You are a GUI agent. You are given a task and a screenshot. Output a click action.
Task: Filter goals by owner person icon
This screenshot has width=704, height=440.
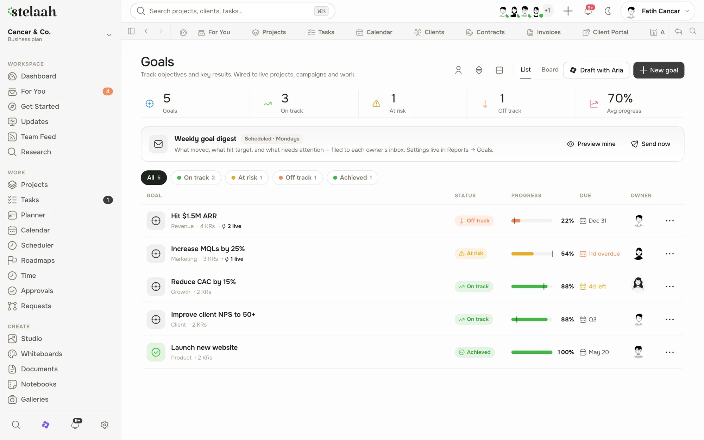pyautogui.click(x=458, y=70)
